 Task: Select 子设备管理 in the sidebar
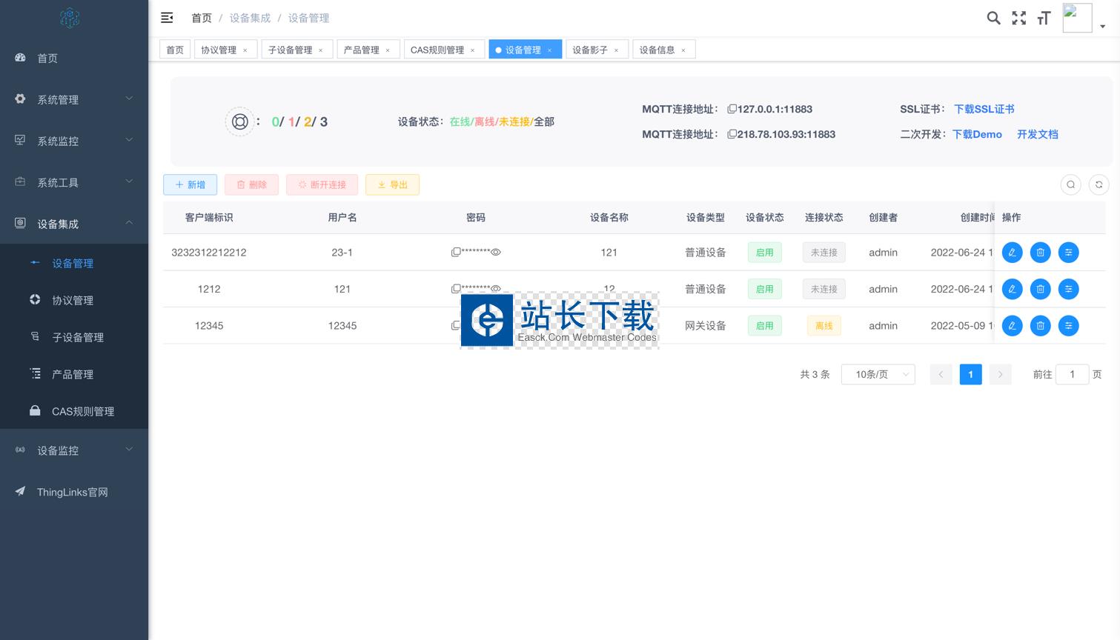tap(77, 337)
